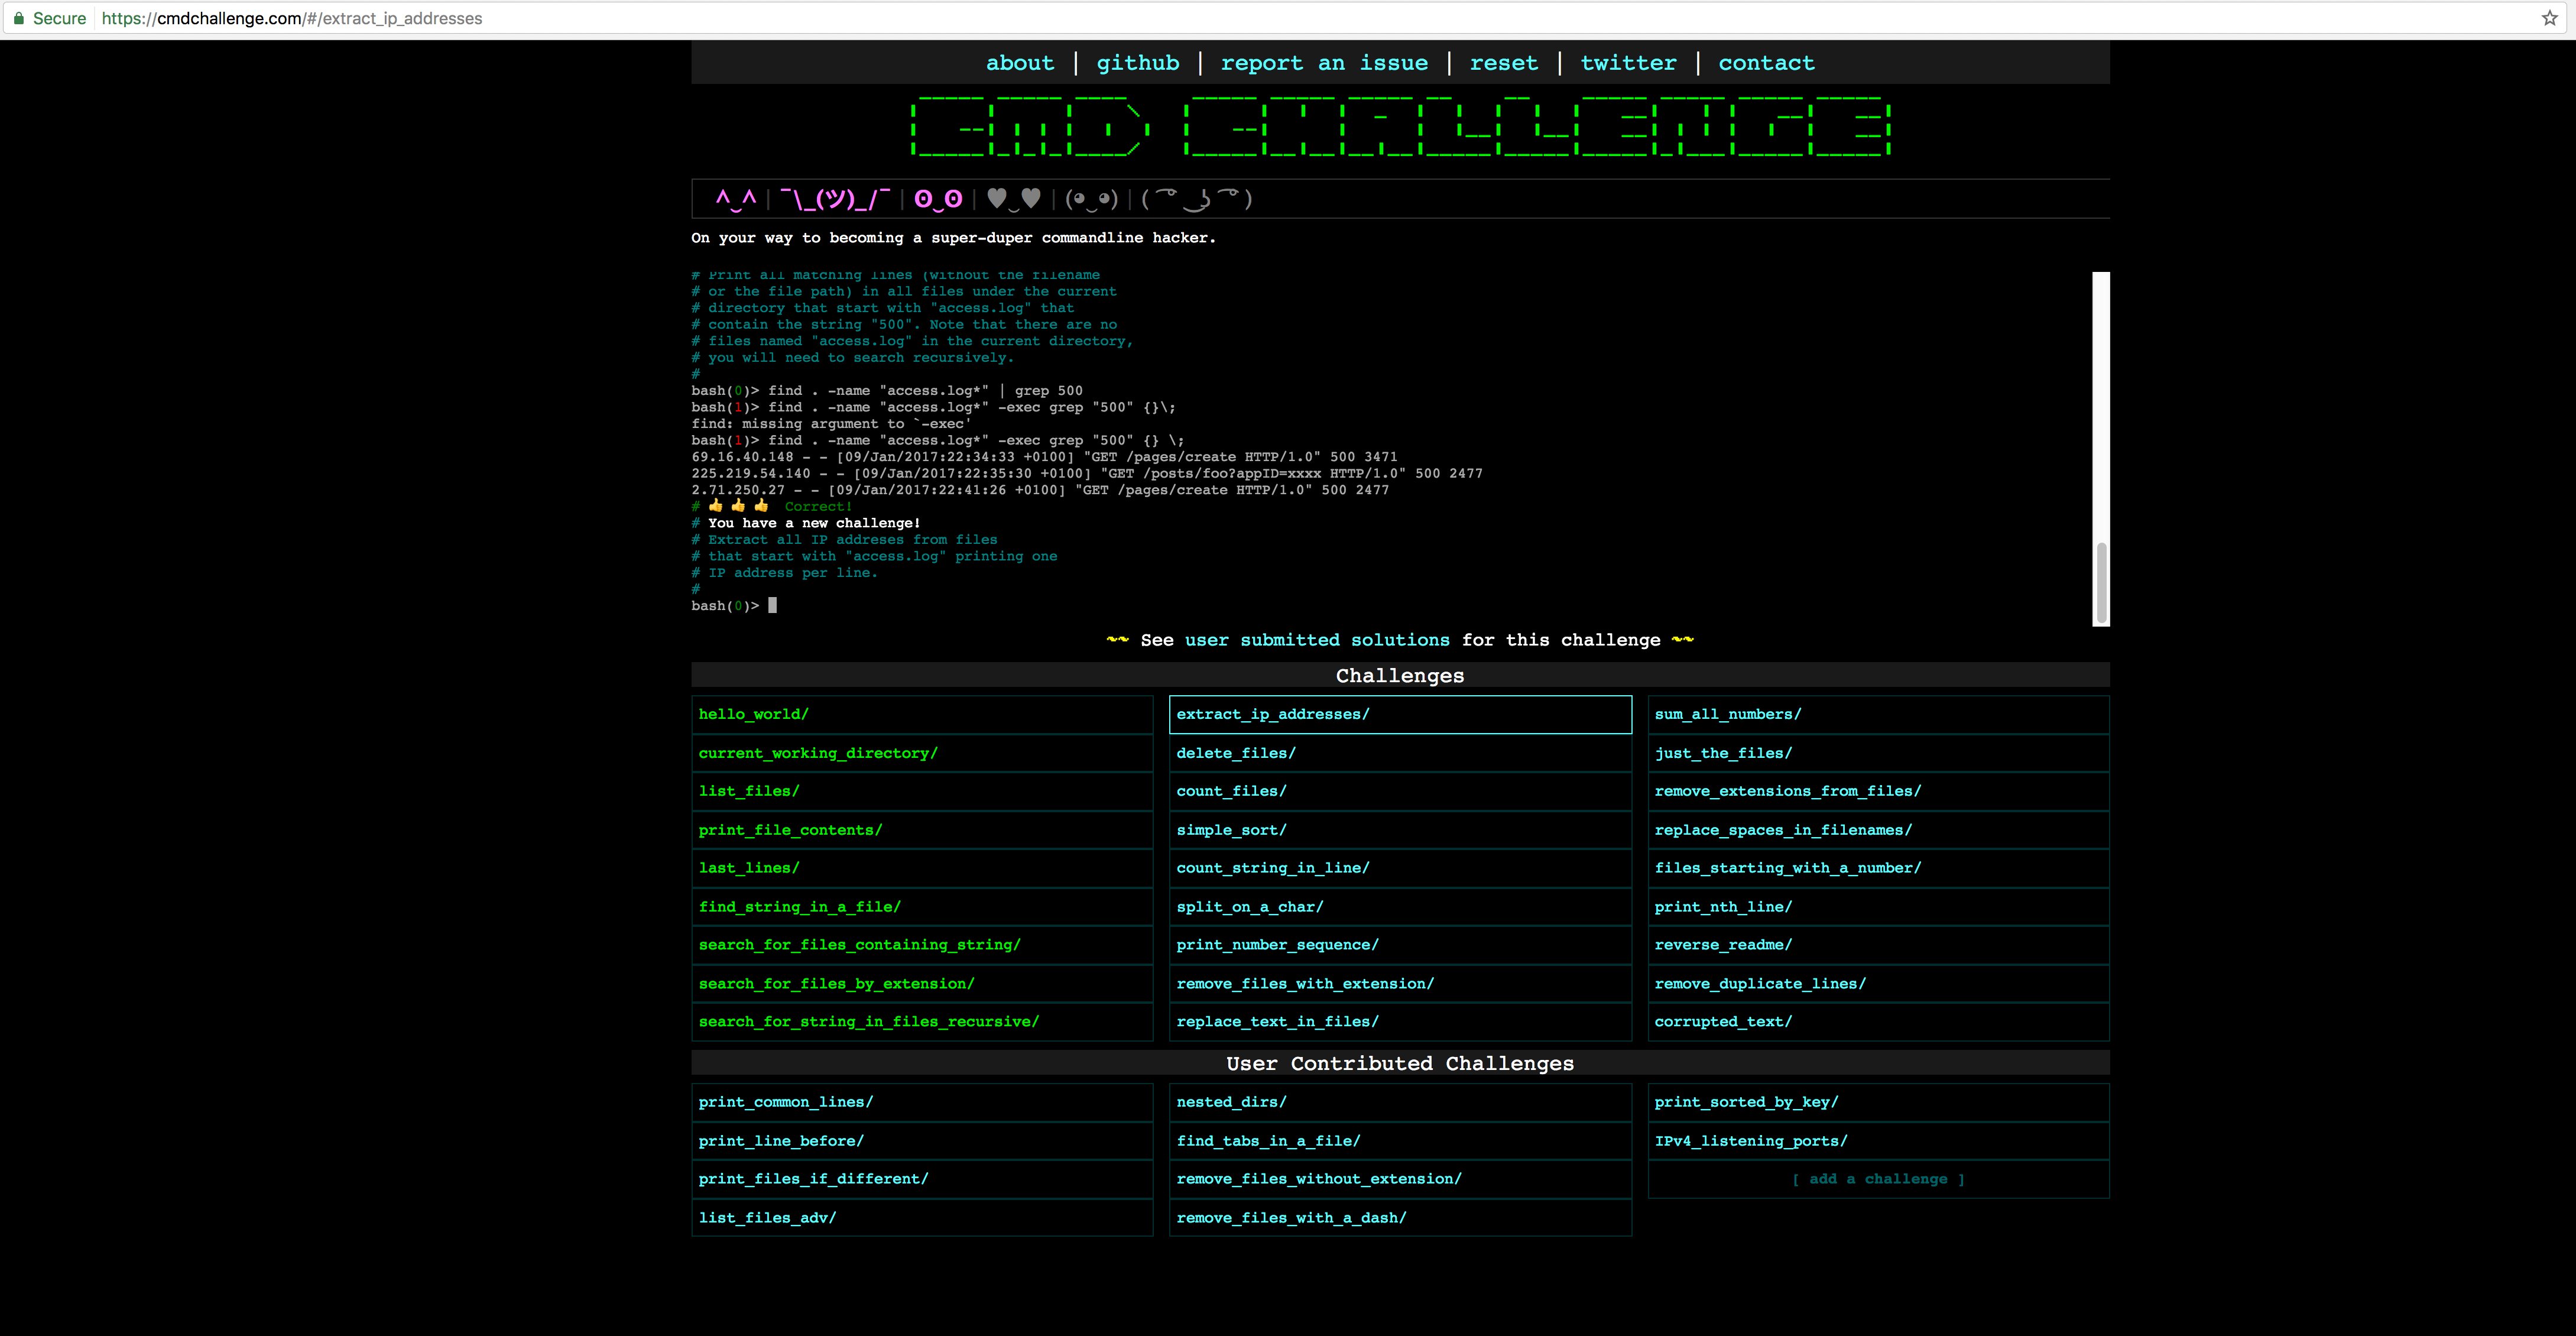This screenshot has height=1336, width=2576.
Task: Open the contact page from the navigation
Action: [1766, 62]
